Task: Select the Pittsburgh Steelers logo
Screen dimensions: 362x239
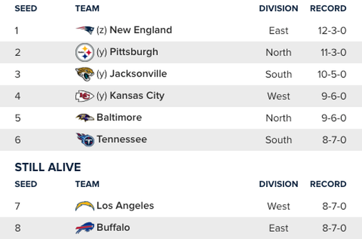Action: point(85,52)
